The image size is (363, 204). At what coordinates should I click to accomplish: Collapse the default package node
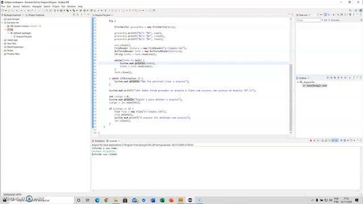click(9, 33)
